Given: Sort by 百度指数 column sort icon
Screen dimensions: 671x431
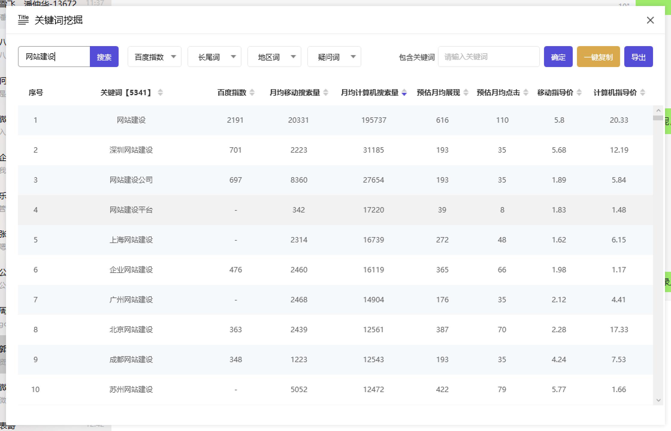Looking at the screenshot, I should 252,92.
